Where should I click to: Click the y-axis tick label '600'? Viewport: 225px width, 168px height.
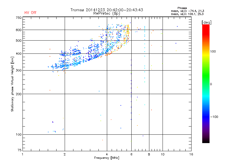(19, 30)
